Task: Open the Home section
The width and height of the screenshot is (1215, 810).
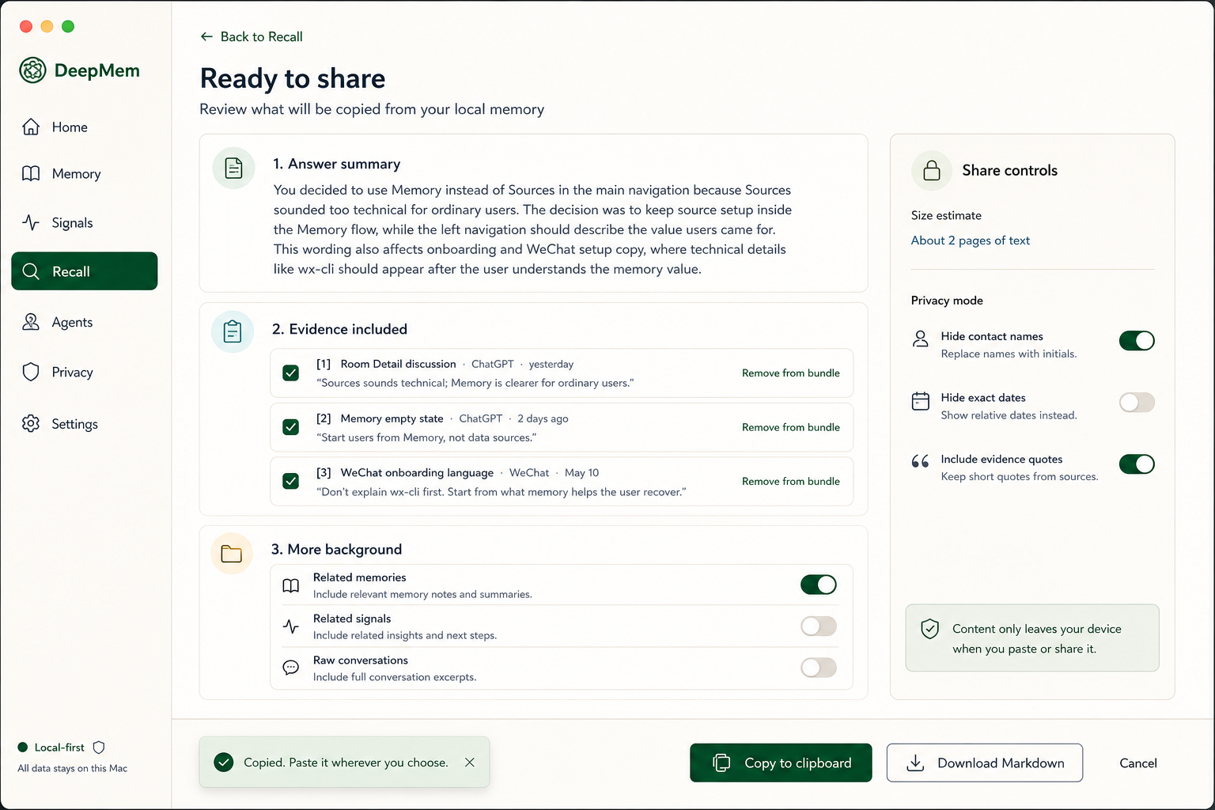Action: point(85,127)
